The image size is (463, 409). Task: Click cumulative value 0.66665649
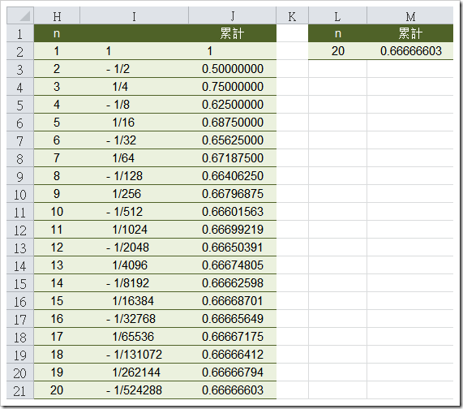(x=233, y=319)
